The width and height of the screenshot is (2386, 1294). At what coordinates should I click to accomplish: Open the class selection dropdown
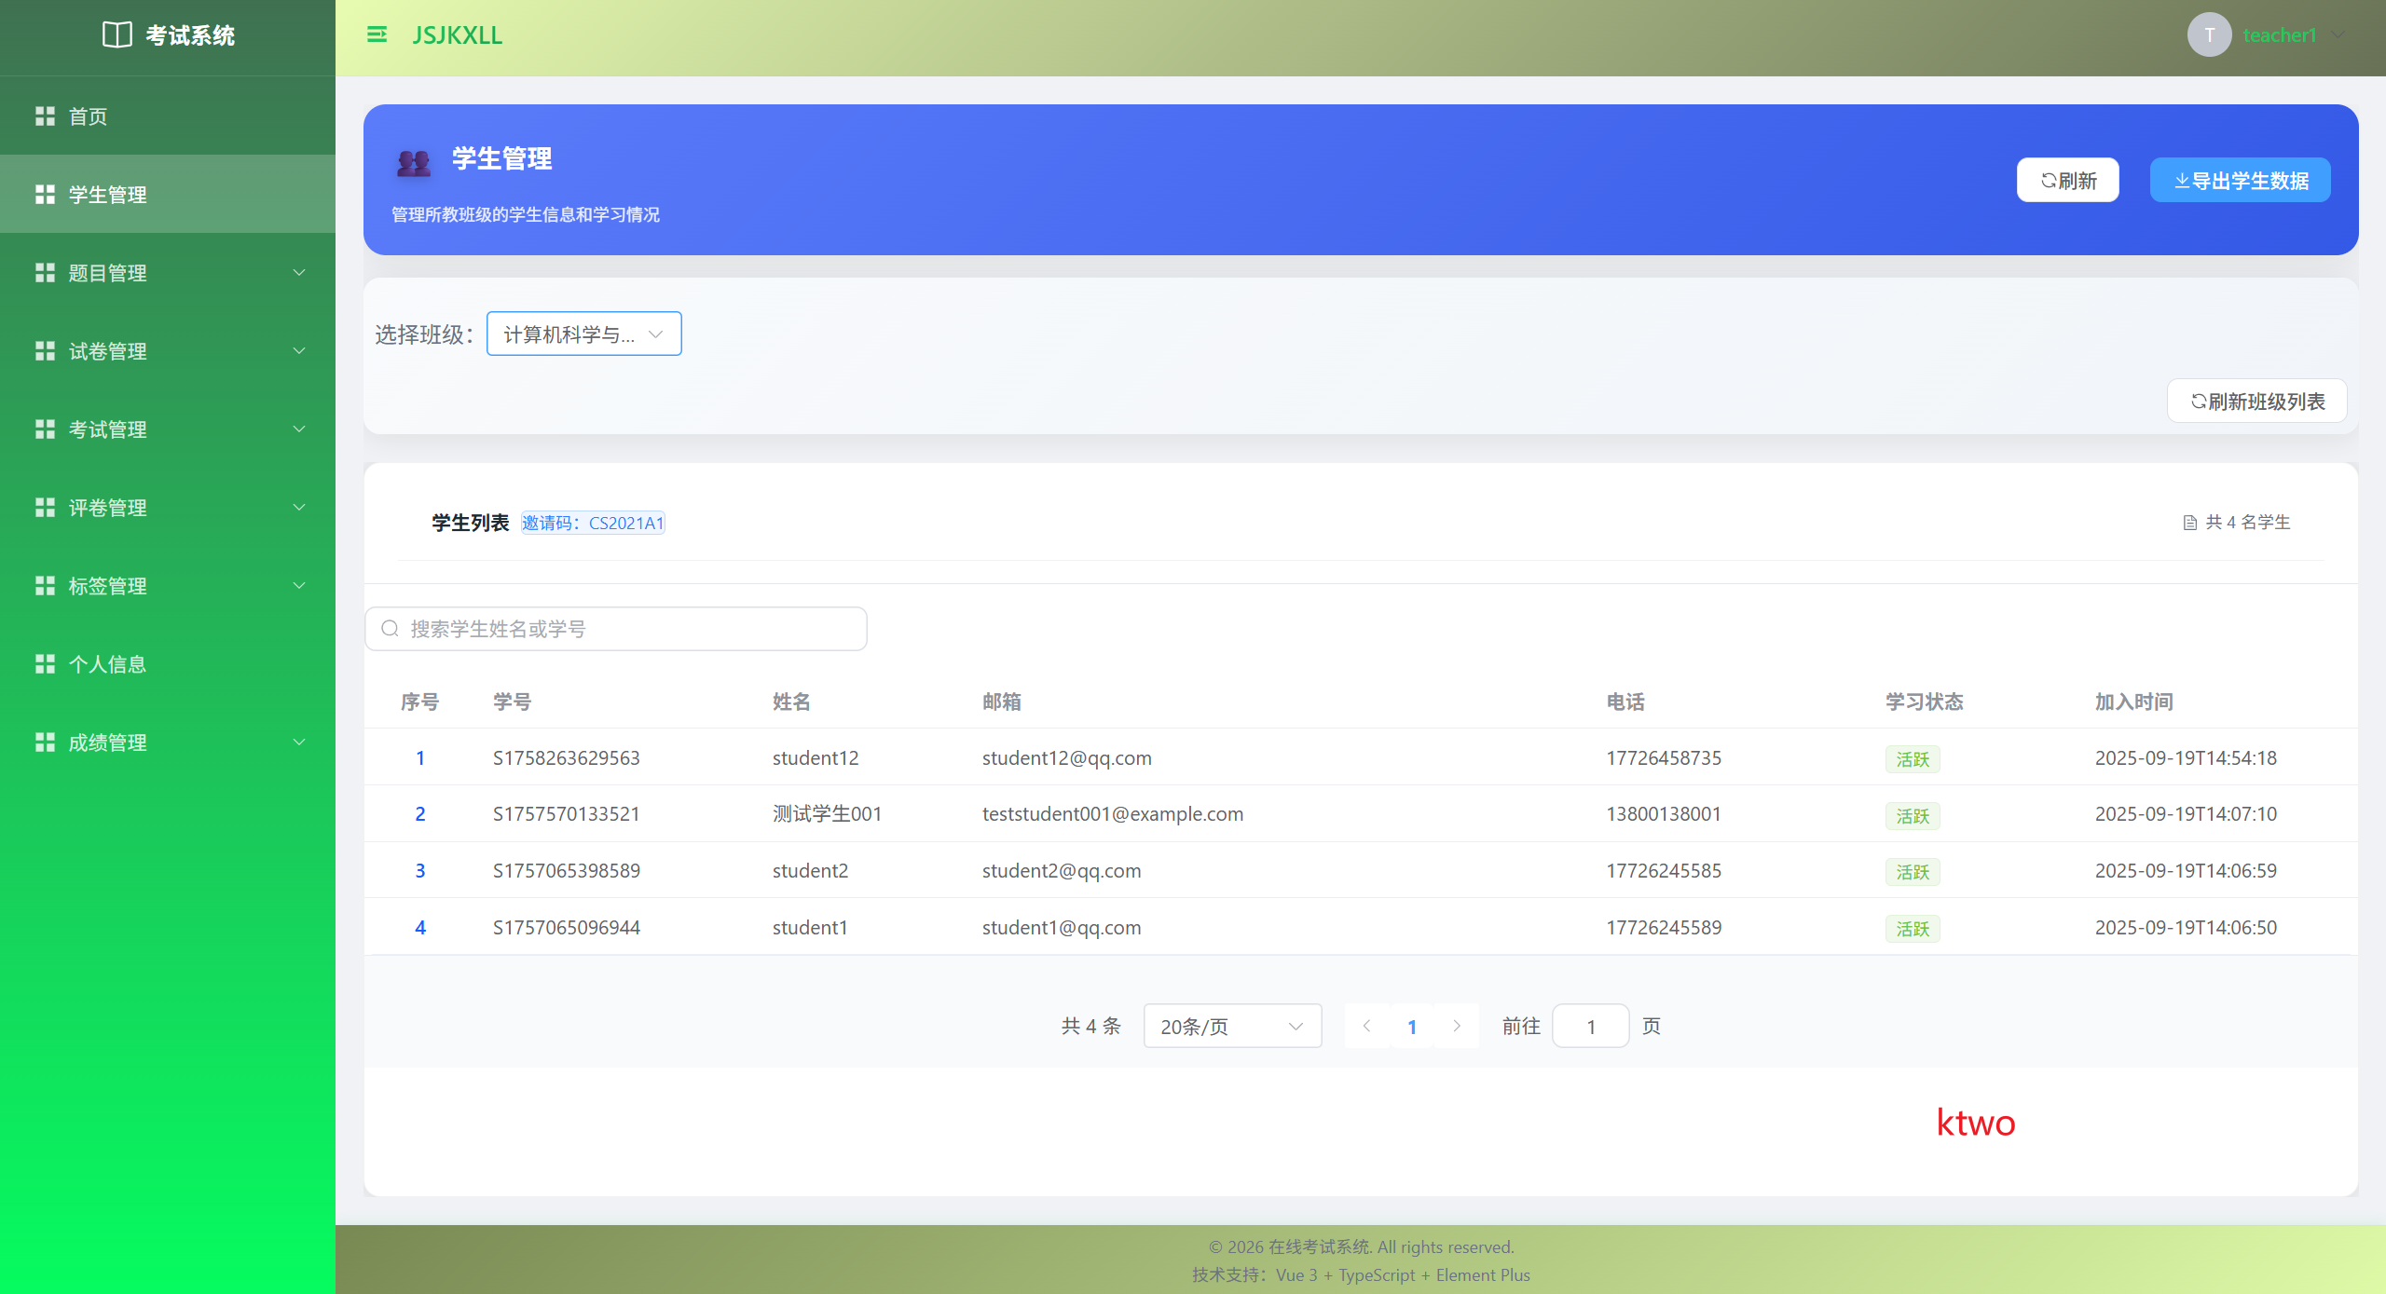pos(583,334)
